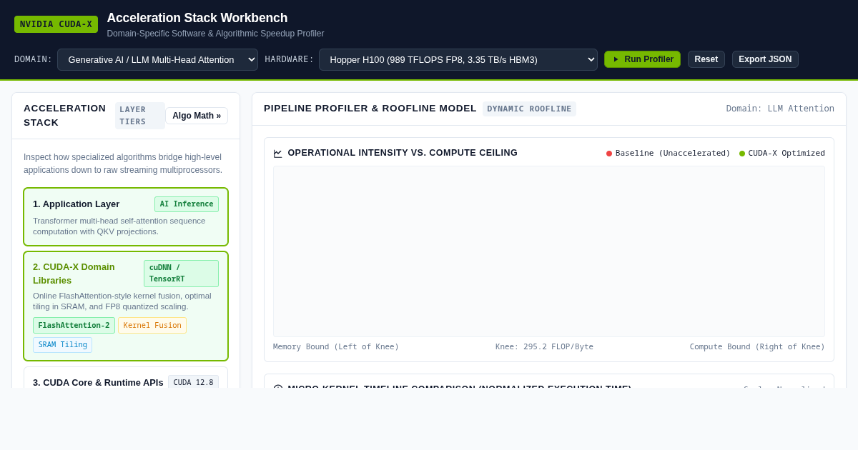Click the Acceleration Stack panel heading
The height and width of the screenshot is (450, 858).
65,116
